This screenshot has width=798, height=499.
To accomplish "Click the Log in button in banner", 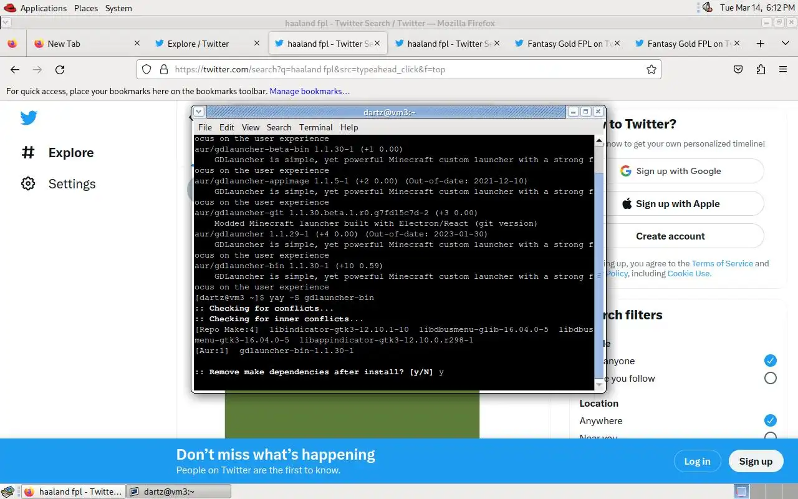I will pyautogui.click(x=697, y=461).
